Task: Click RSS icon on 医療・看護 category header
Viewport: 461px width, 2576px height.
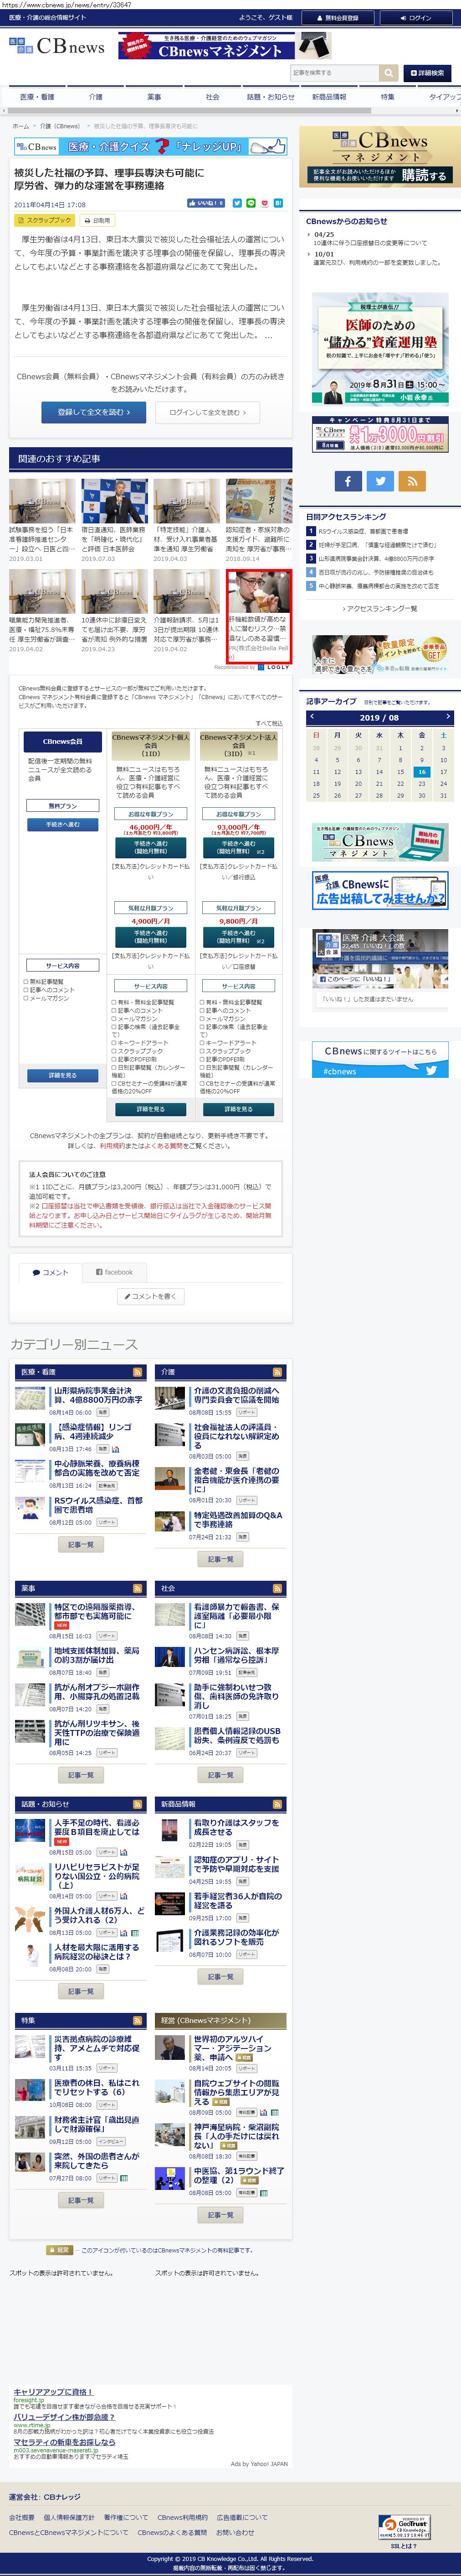Action: pyautogui.click(x=138, y=1372)
